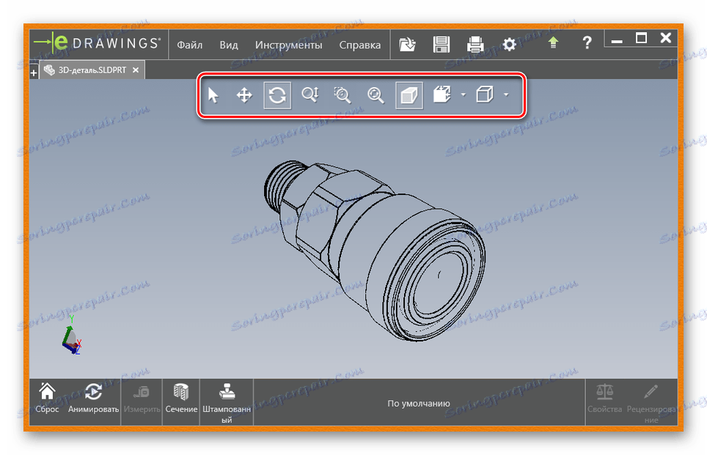This screenshot has height=455, width=707.
Task: Open the Свойства properties button
Action: pyautogui.click(x=604, y=399)
